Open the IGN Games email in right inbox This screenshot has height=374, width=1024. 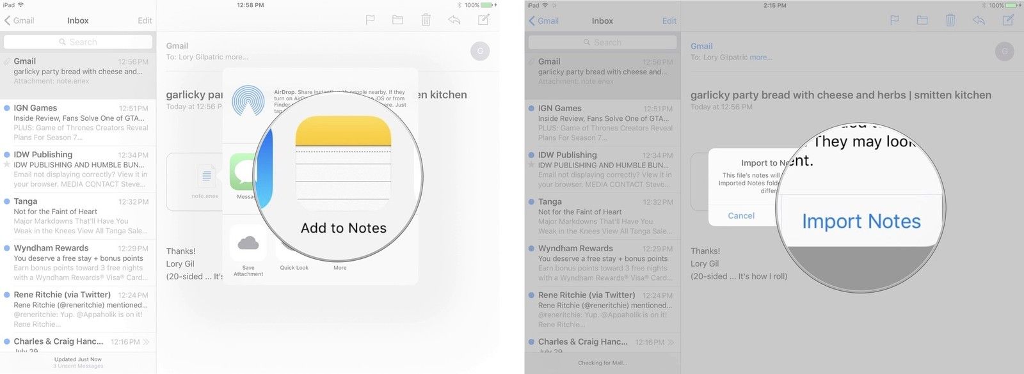click(602, 123)
